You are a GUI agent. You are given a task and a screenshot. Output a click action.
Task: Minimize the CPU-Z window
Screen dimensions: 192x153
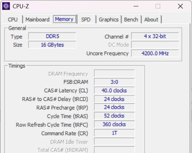point(136,6)
